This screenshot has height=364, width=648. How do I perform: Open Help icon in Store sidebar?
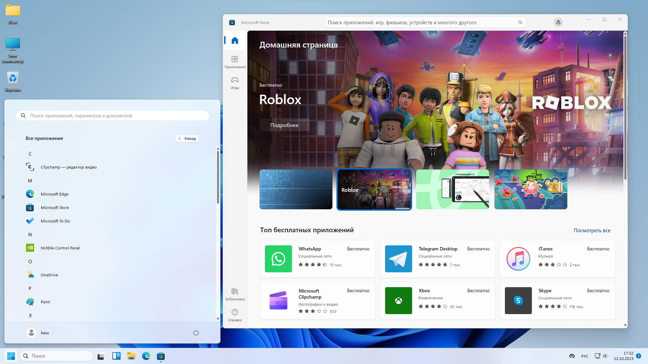(235, 315)
